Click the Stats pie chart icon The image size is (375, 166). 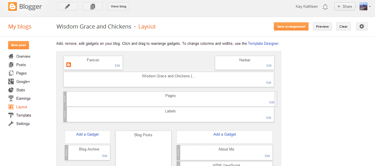tap(11, 90)
